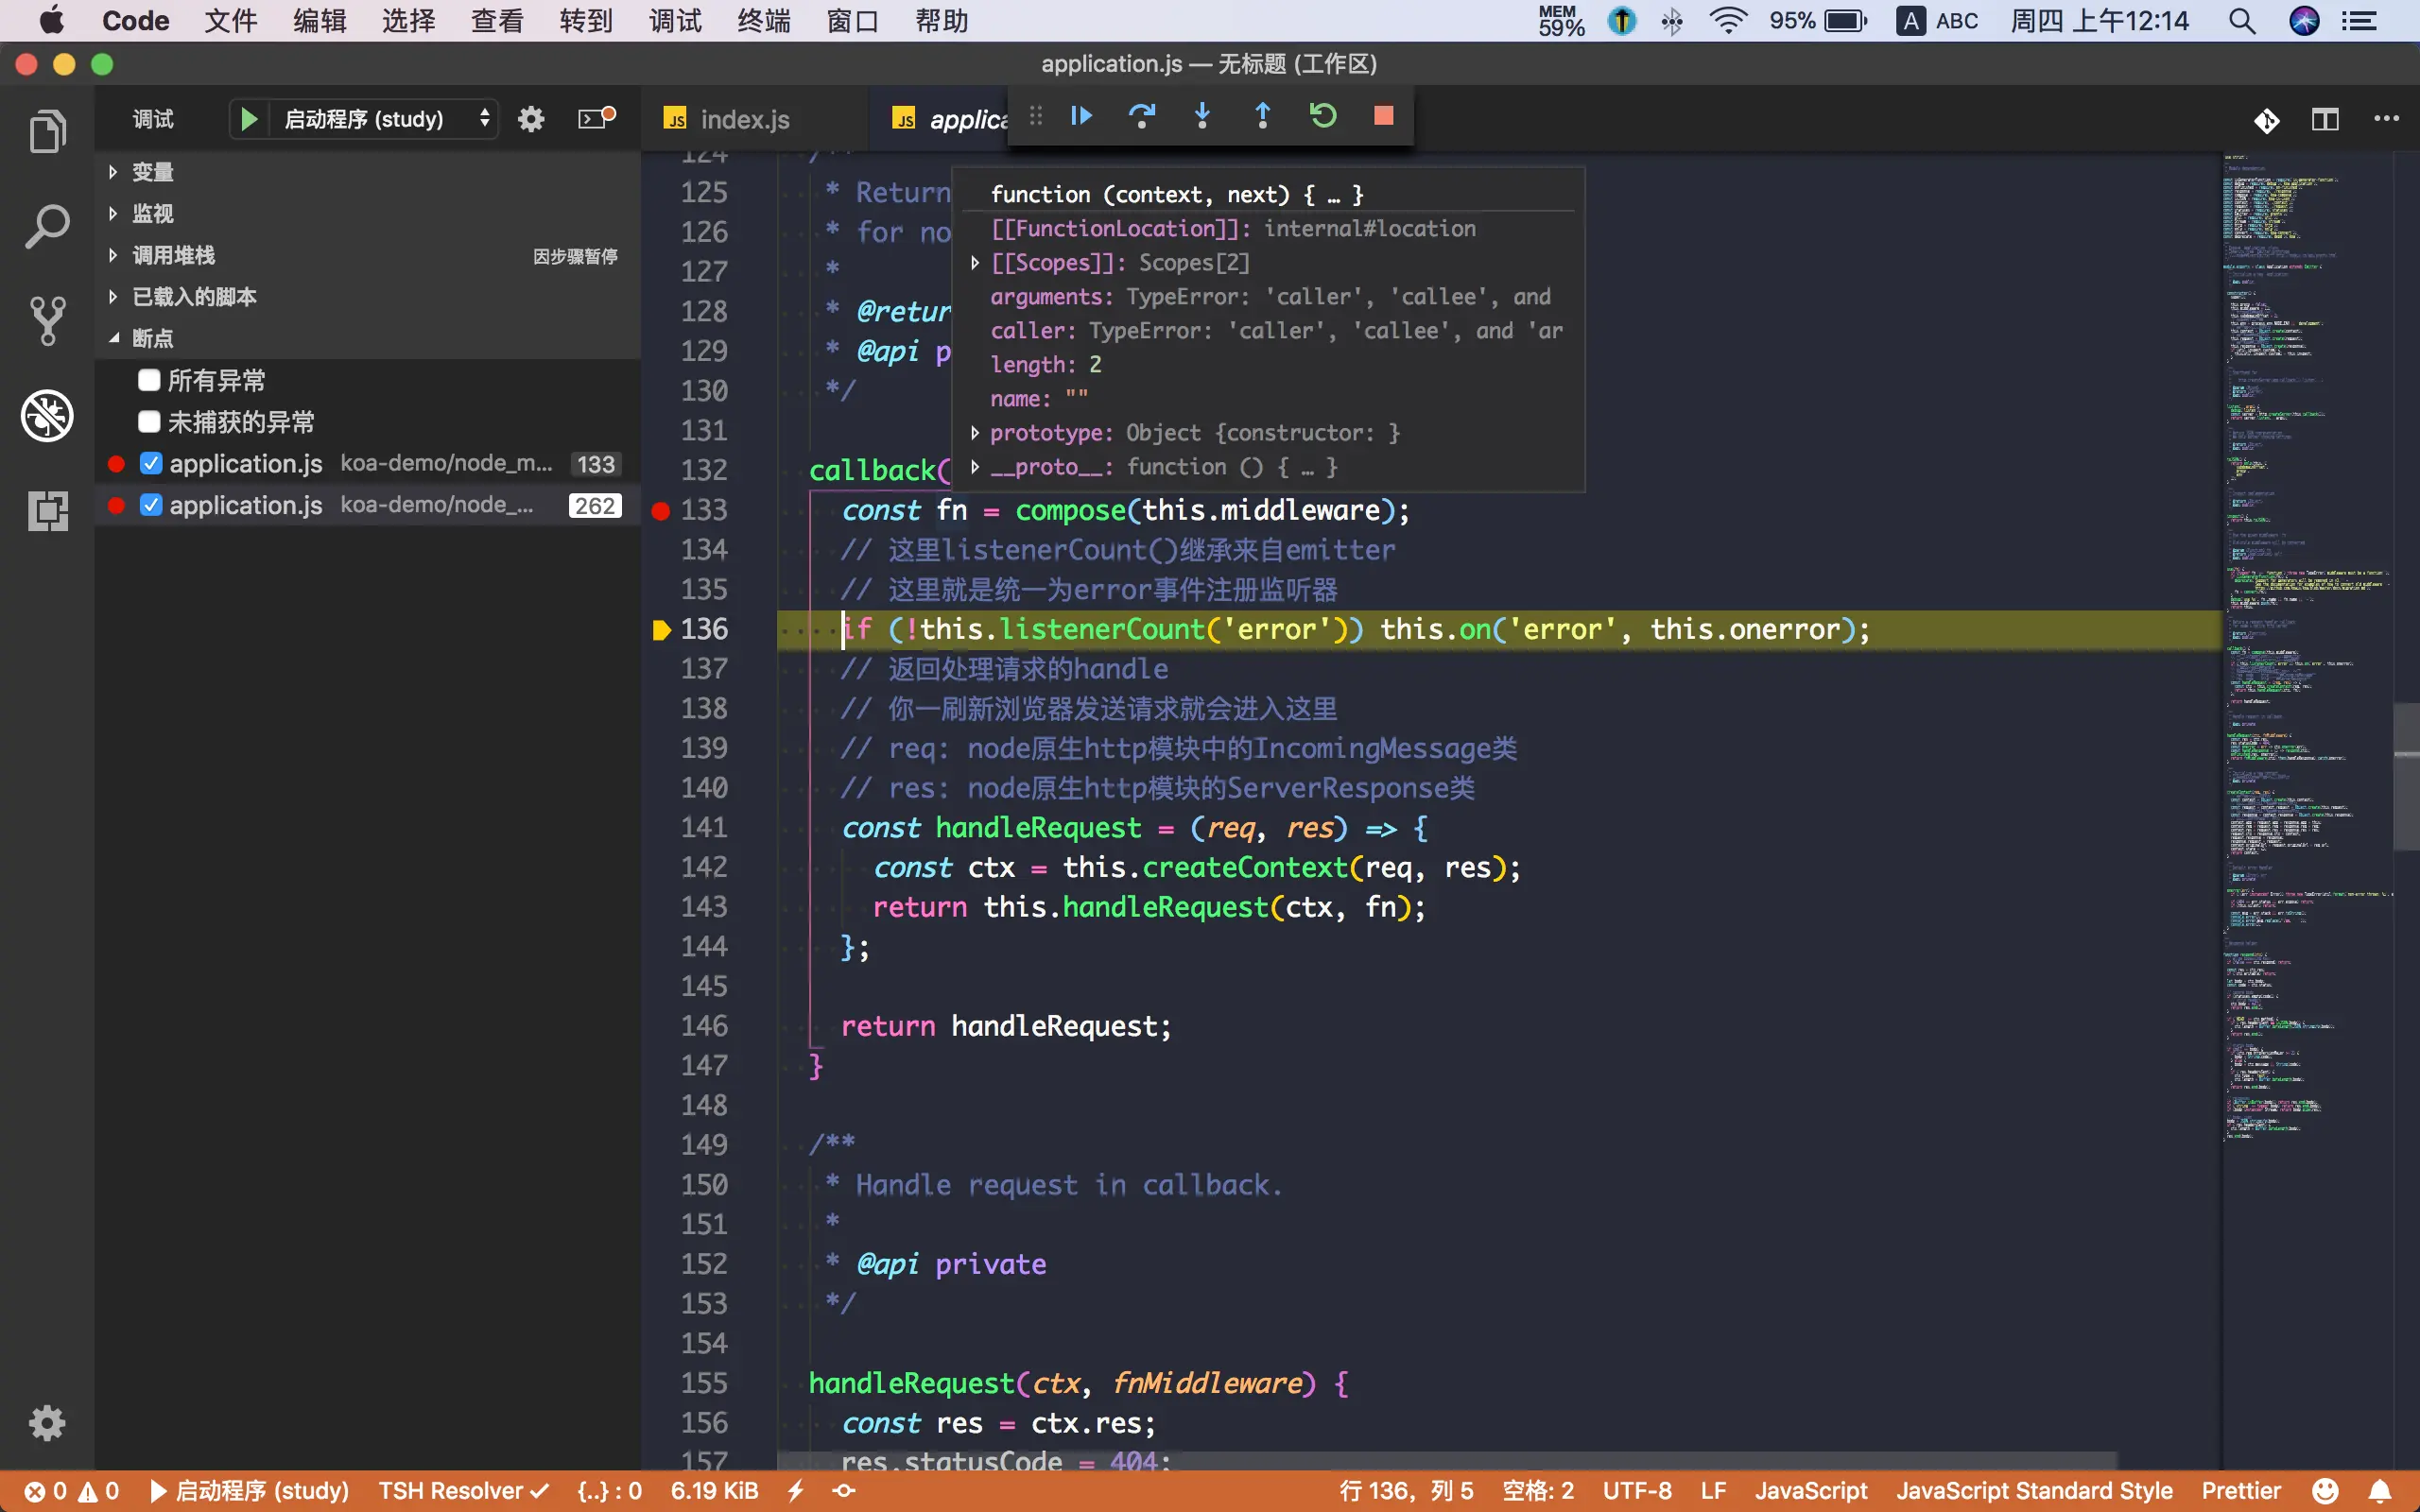2420x1512 pixels.
Task: Step over the current line
Action: [x=1142, y=116]
